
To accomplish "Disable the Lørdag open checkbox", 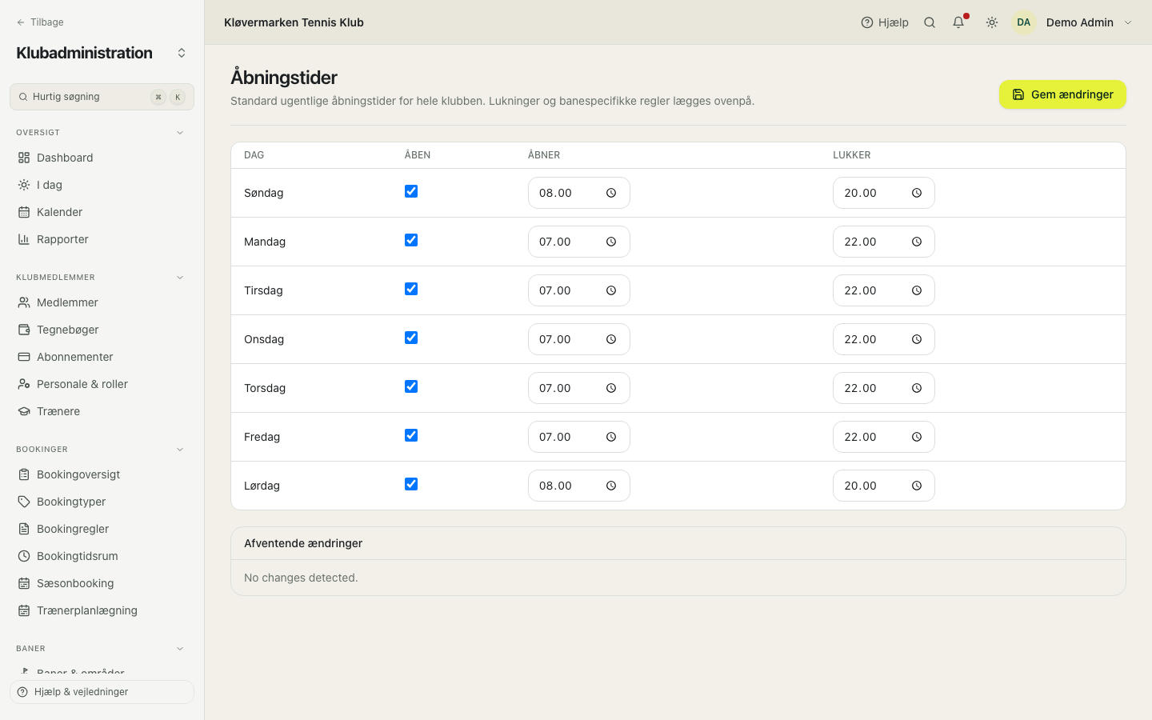I will click(411, 484).
